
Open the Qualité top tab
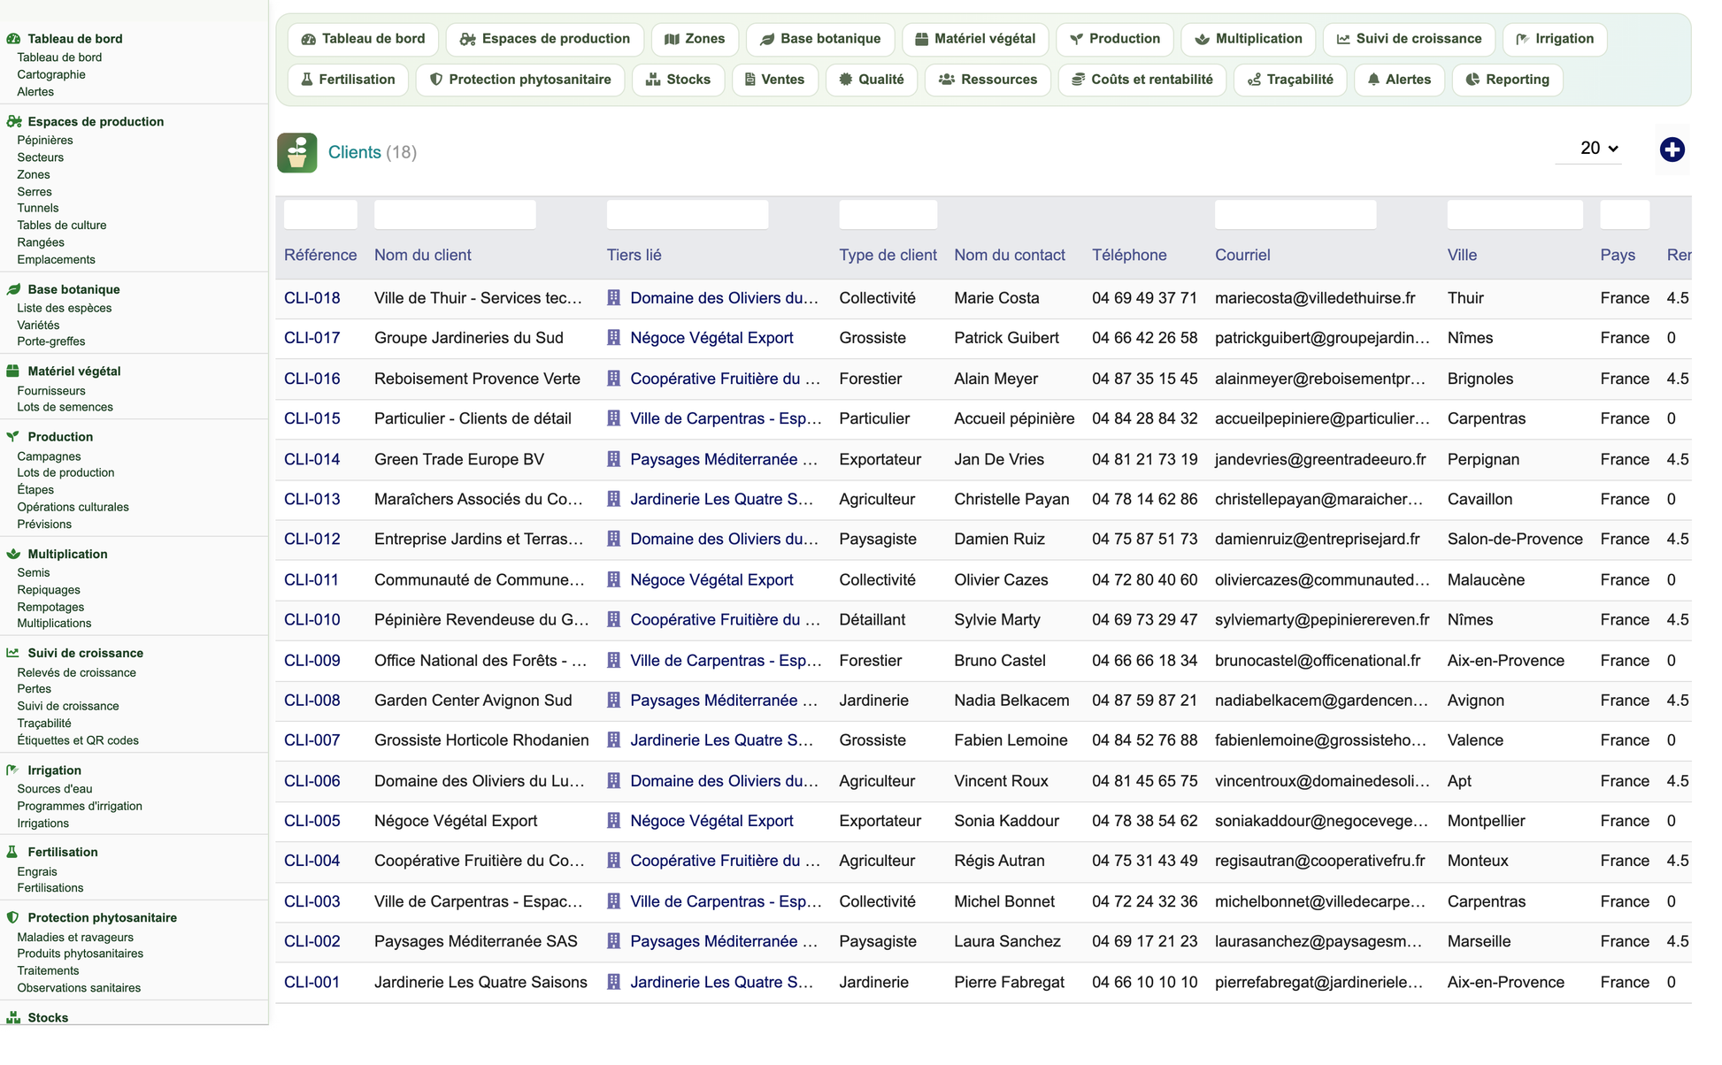(x=872, y=80)
